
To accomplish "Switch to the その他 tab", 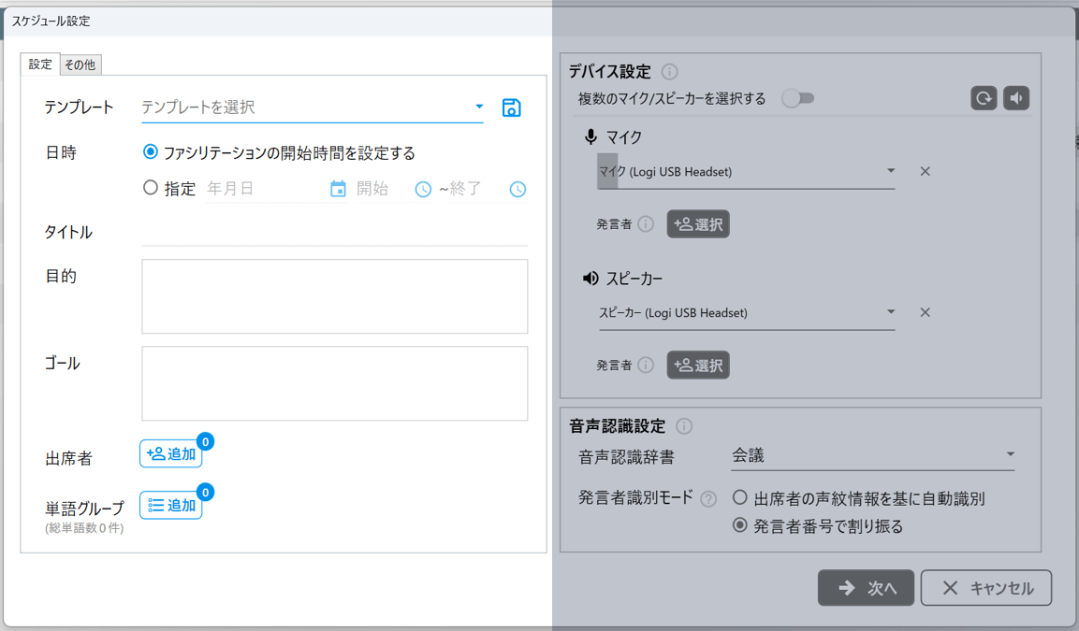I will (x=80, y=65).
